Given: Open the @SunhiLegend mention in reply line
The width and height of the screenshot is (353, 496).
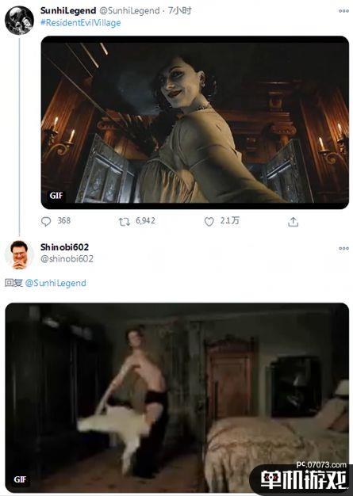Looking at the screenshot, I should 56,283.
